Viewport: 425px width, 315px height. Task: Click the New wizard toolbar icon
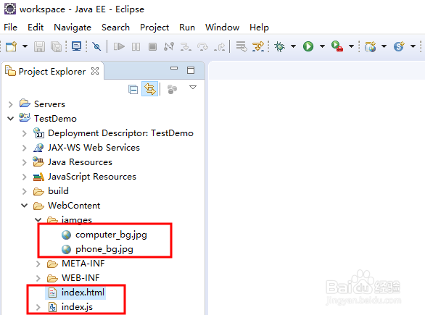coord(11,46)
